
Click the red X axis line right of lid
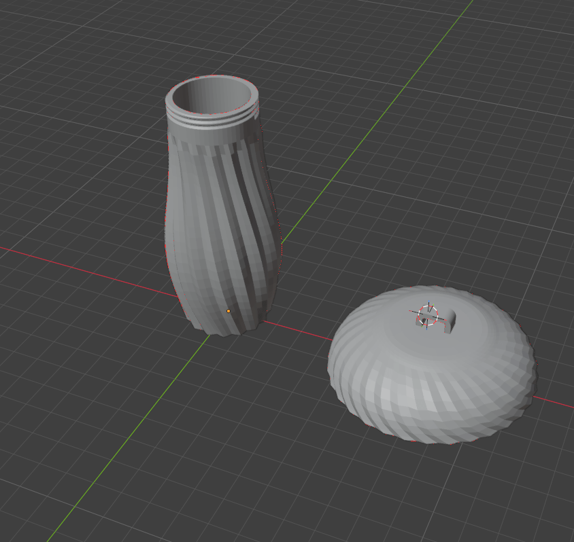pyautogui.click(x=554, y=402)
